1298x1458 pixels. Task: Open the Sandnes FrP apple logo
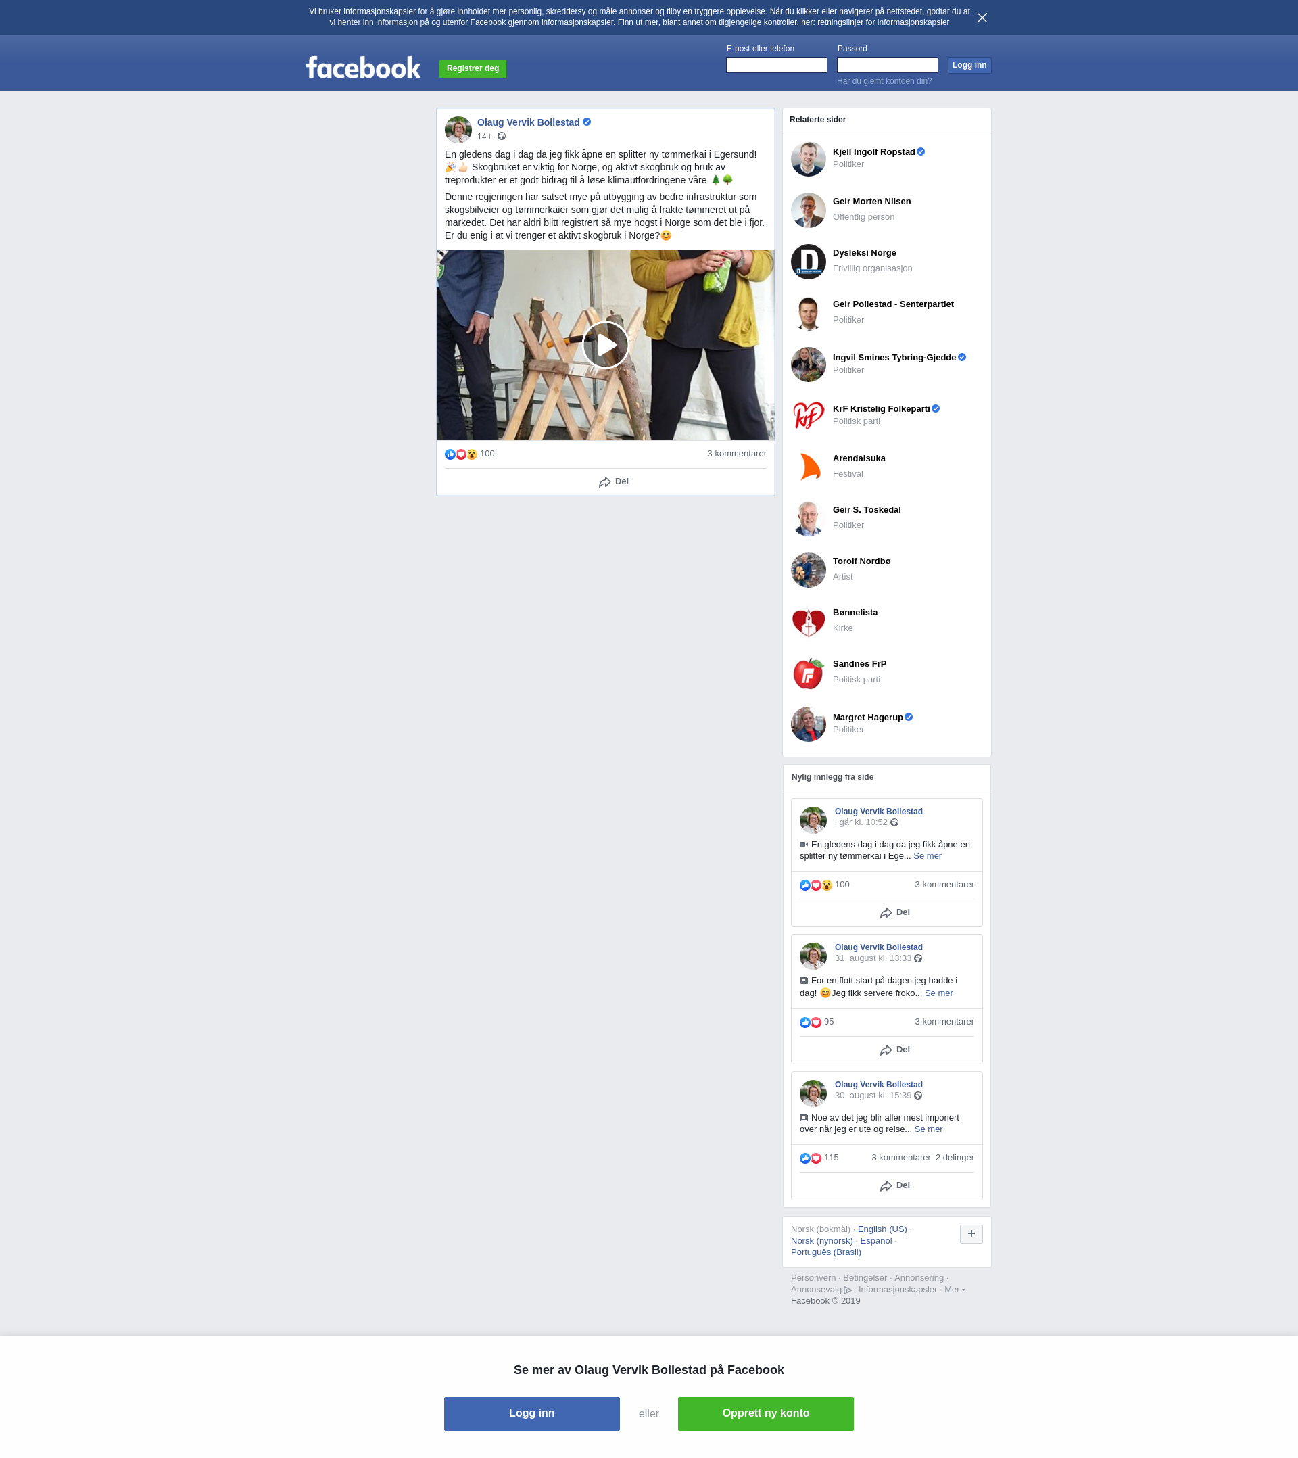808,673
